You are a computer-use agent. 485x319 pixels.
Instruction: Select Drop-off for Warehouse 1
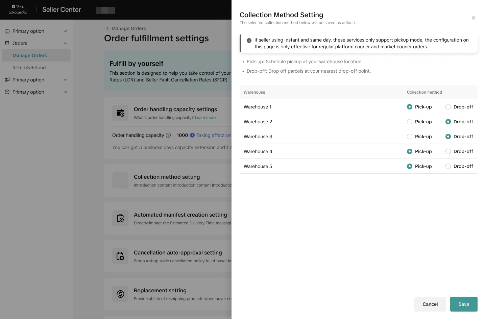click(x=448, y=107)
